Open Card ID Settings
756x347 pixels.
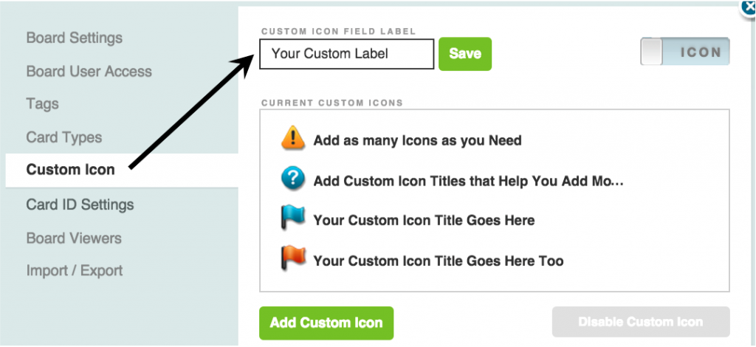tap(80, 205)
